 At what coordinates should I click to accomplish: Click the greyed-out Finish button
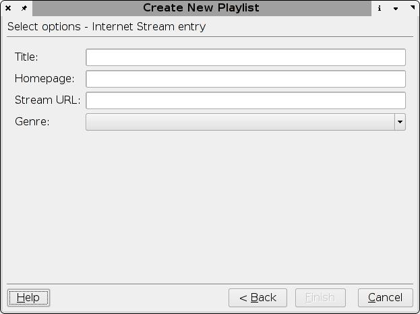320,297
